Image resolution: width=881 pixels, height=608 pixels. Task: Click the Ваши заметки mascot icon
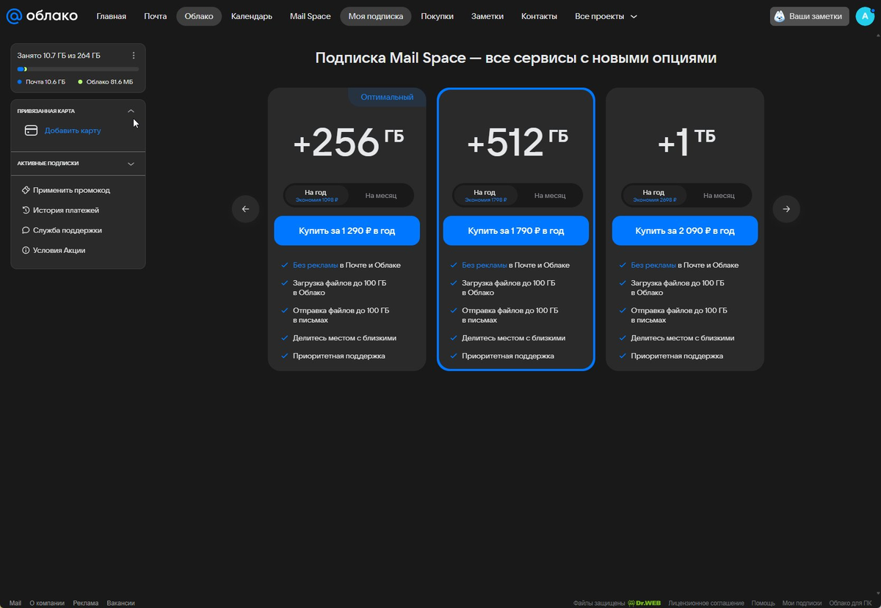point(780,16)
